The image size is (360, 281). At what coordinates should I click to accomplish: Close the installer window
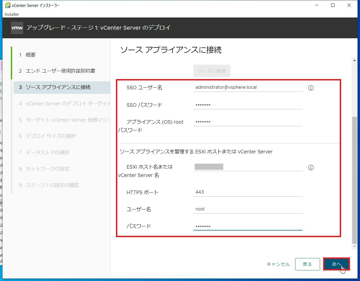349,5
